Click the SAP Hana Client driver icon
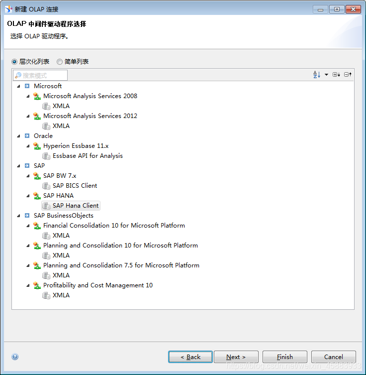This screenshot has height=375, width=366. point(46,206)
